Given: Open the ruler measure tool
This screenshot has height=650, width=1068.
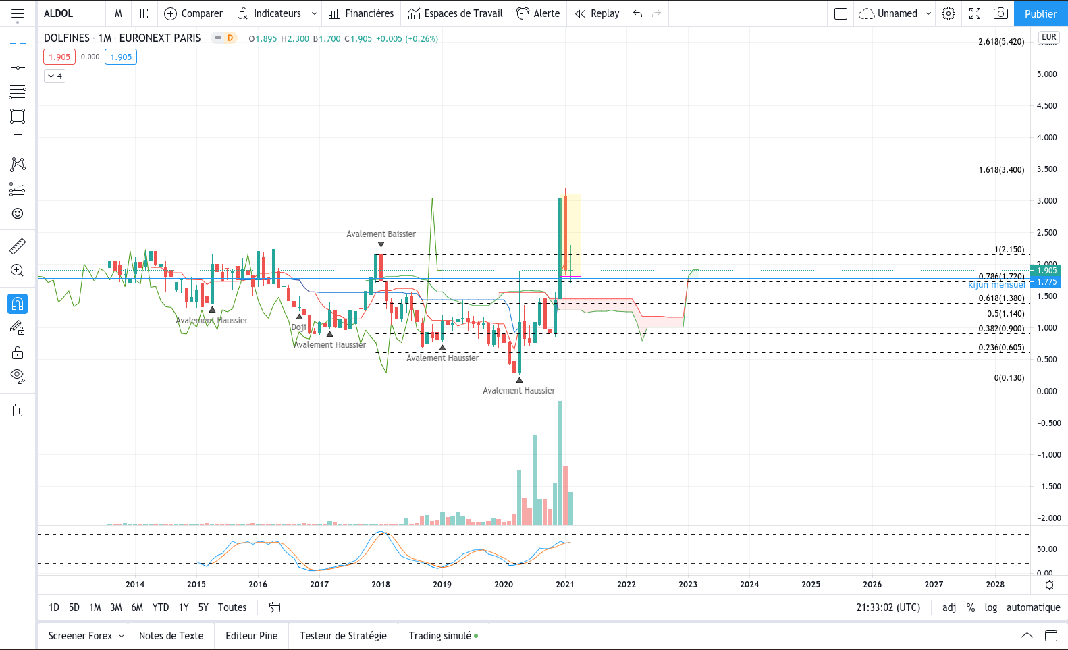Looking at the screenshot, I should 18,246.
